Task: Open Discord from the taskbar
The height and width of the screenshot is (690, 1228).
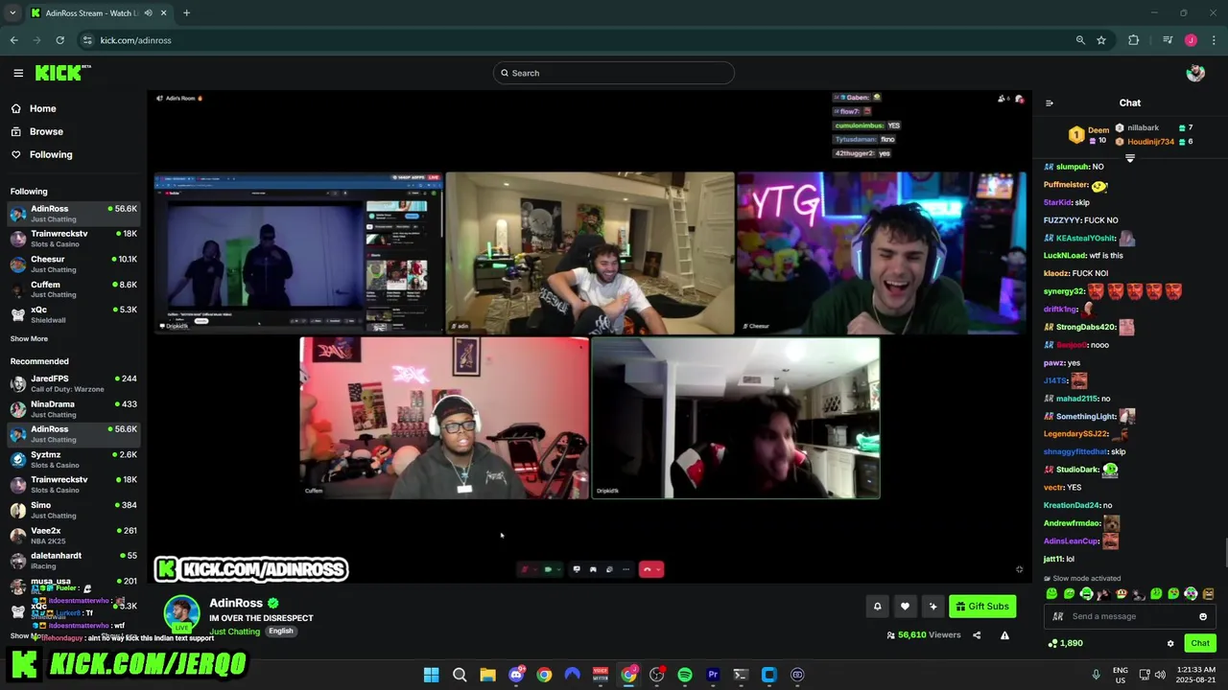Action: (516, 675)
